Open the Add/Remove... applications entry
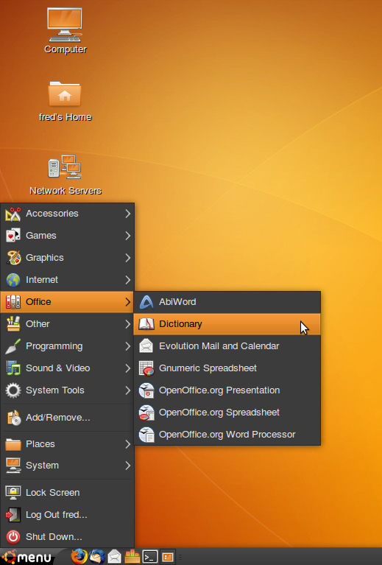The image size is (382, 565). pyautogui.click(x=67, y=418)
